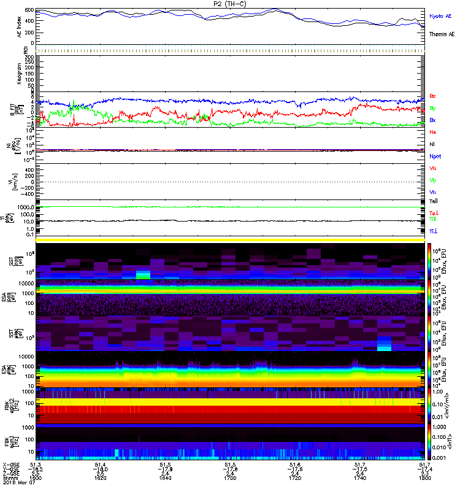Viewport: 460px width, 491px height.
Task: Select the green By legend label
Action: (432, 108)
